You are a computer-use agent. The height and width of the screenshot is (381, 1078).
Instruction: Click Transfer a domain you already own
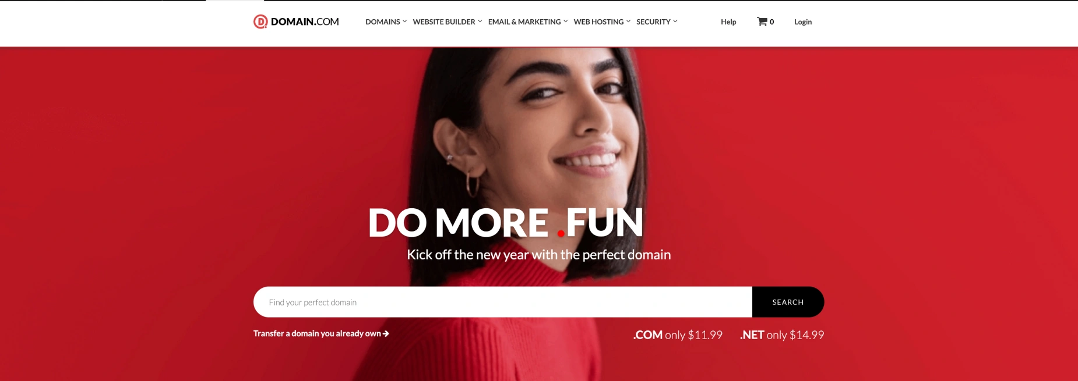(x=317, y=333)
